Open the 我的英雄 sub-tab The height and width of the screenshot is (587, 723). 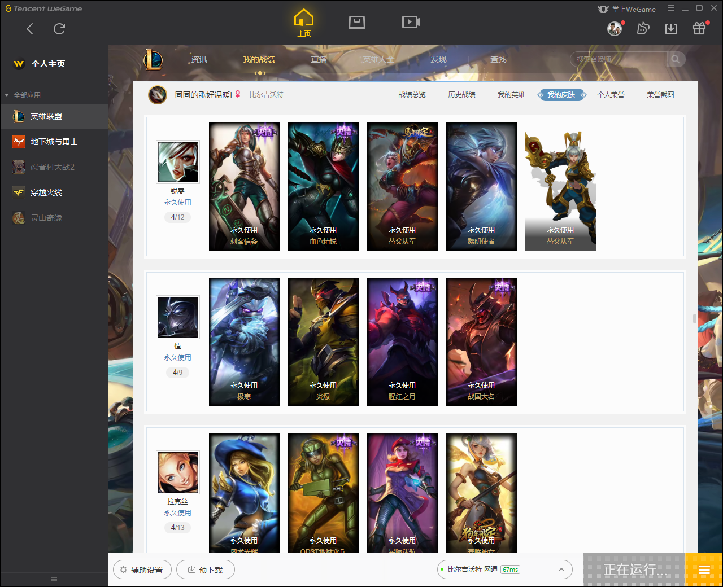pyautogui.click(x=511, y=95)
